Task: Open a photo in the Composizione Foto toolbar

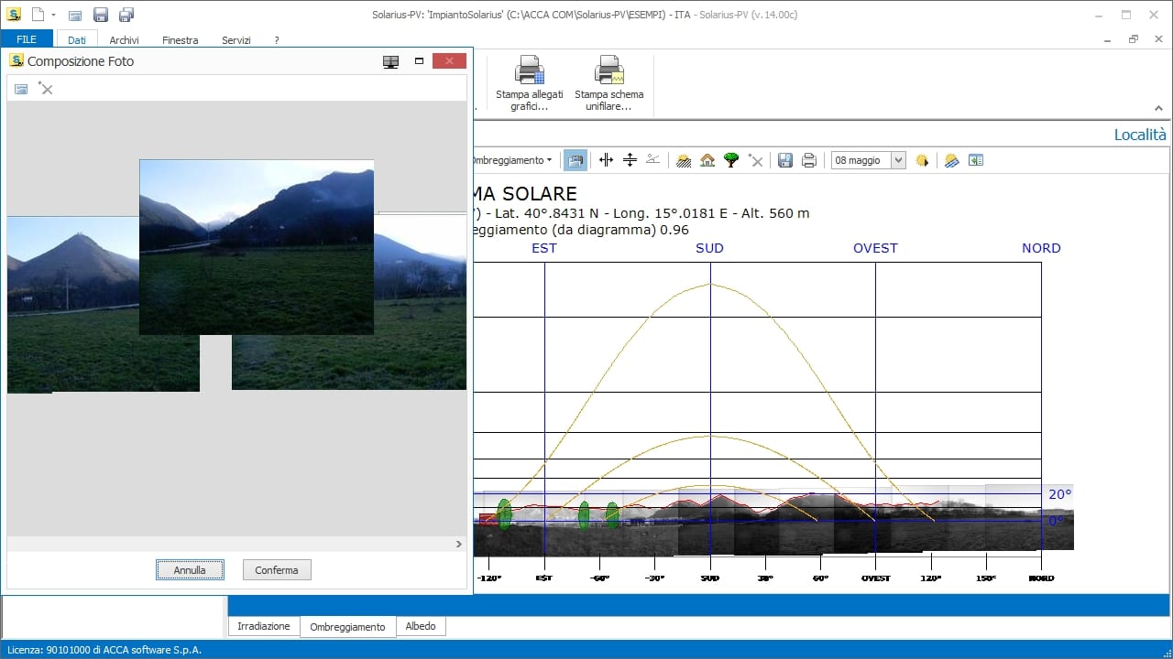Action: (20, 88)
